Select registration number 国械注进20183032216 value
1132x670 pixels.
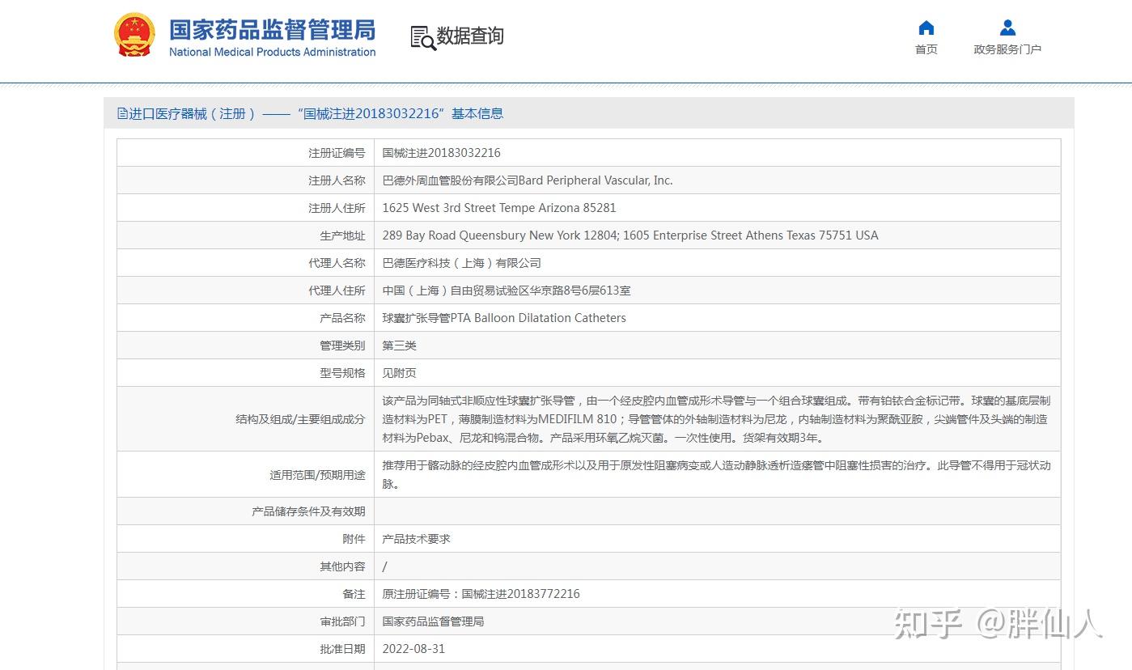(442, 153)
